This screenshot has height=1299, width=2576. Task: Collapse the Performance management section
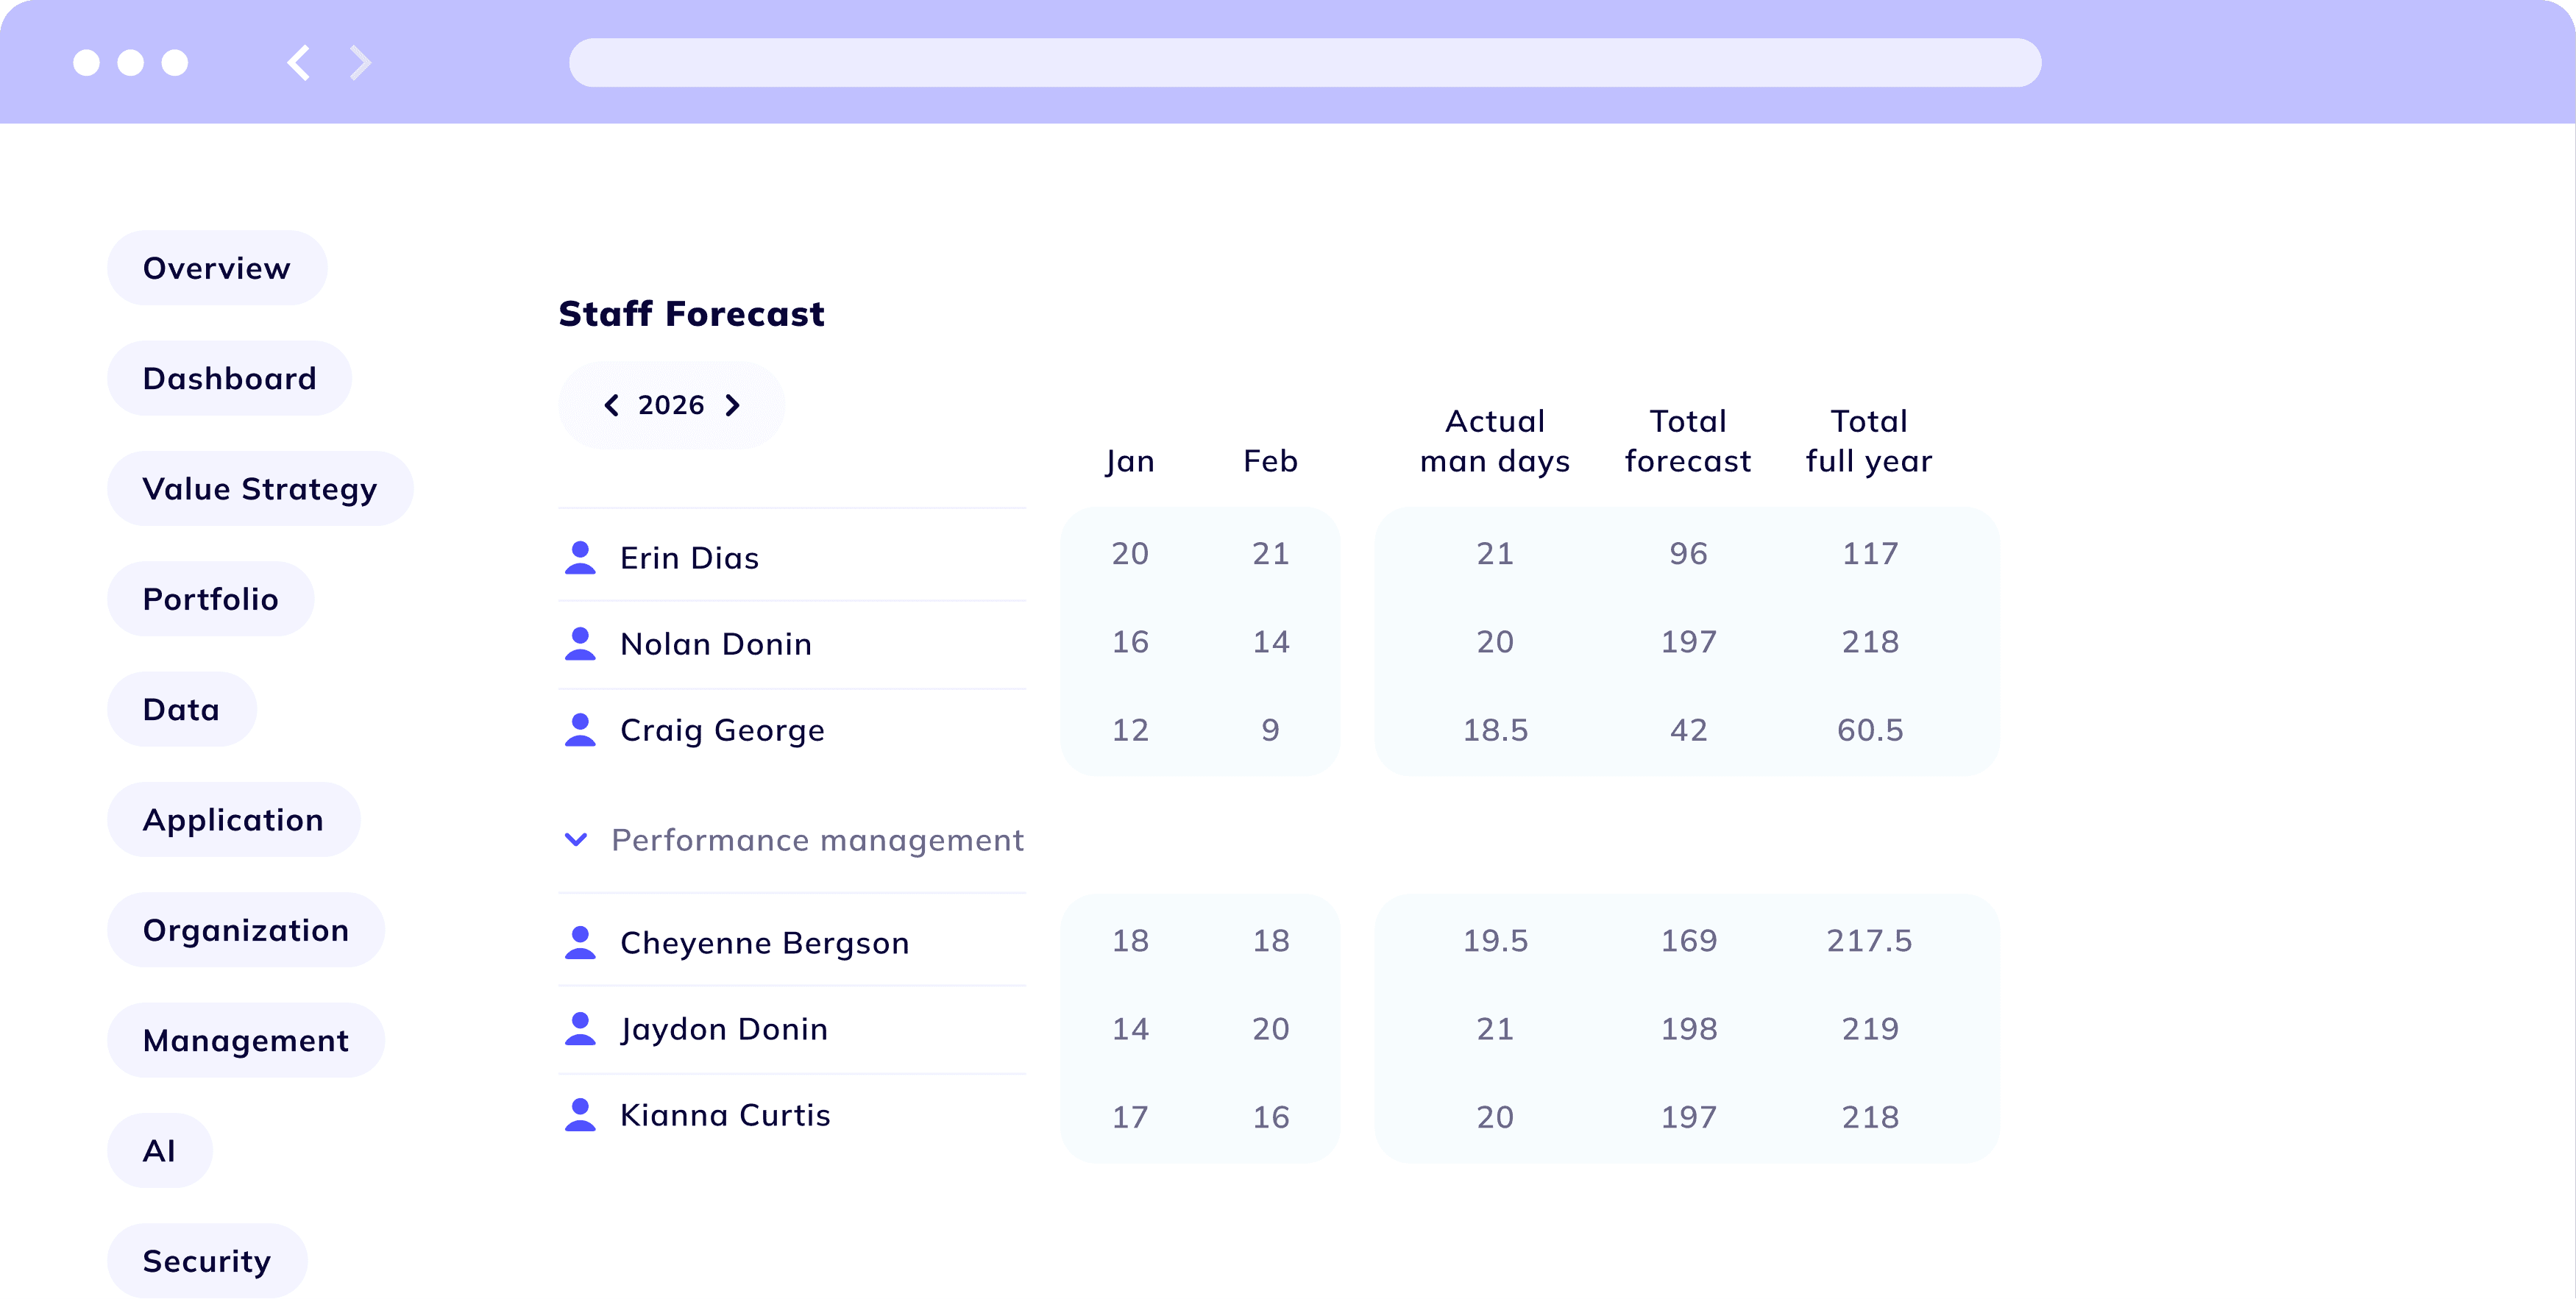(x=576, y=839)
